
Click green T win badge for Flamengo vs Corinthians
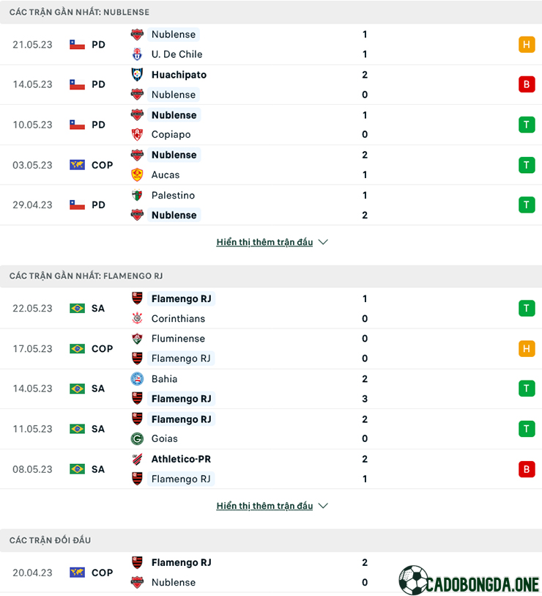527,308
